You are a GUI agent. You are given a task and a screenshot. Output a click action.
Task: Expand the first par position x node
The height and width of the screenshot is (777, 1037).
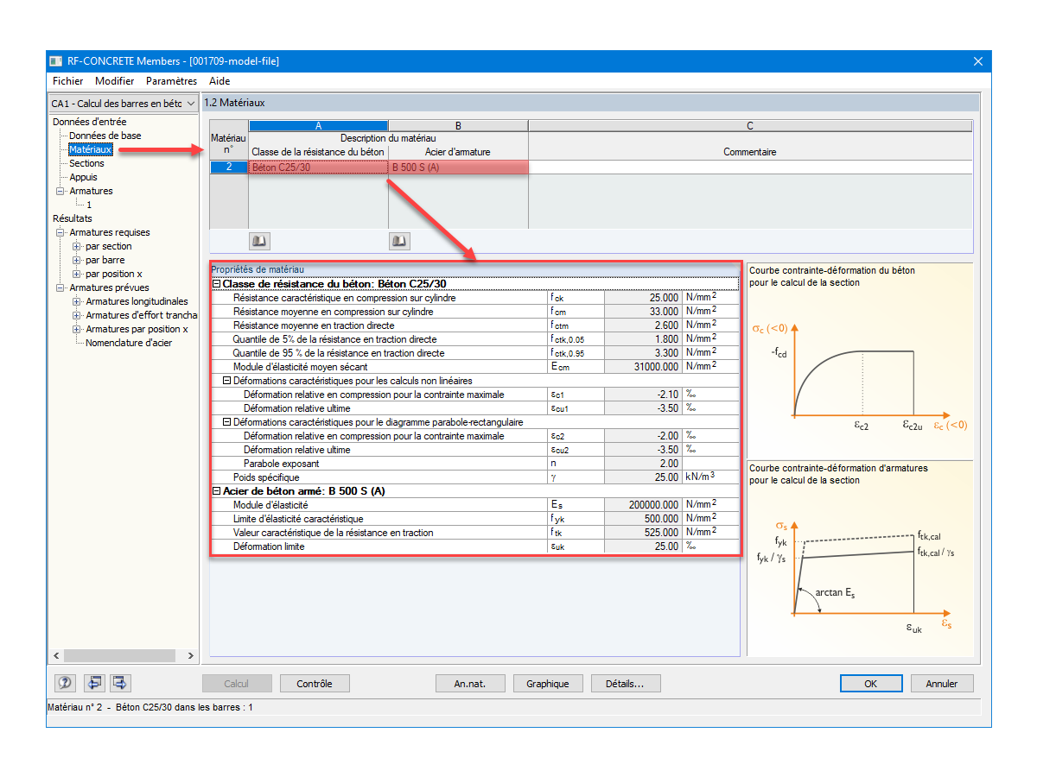tap(77, 274)
